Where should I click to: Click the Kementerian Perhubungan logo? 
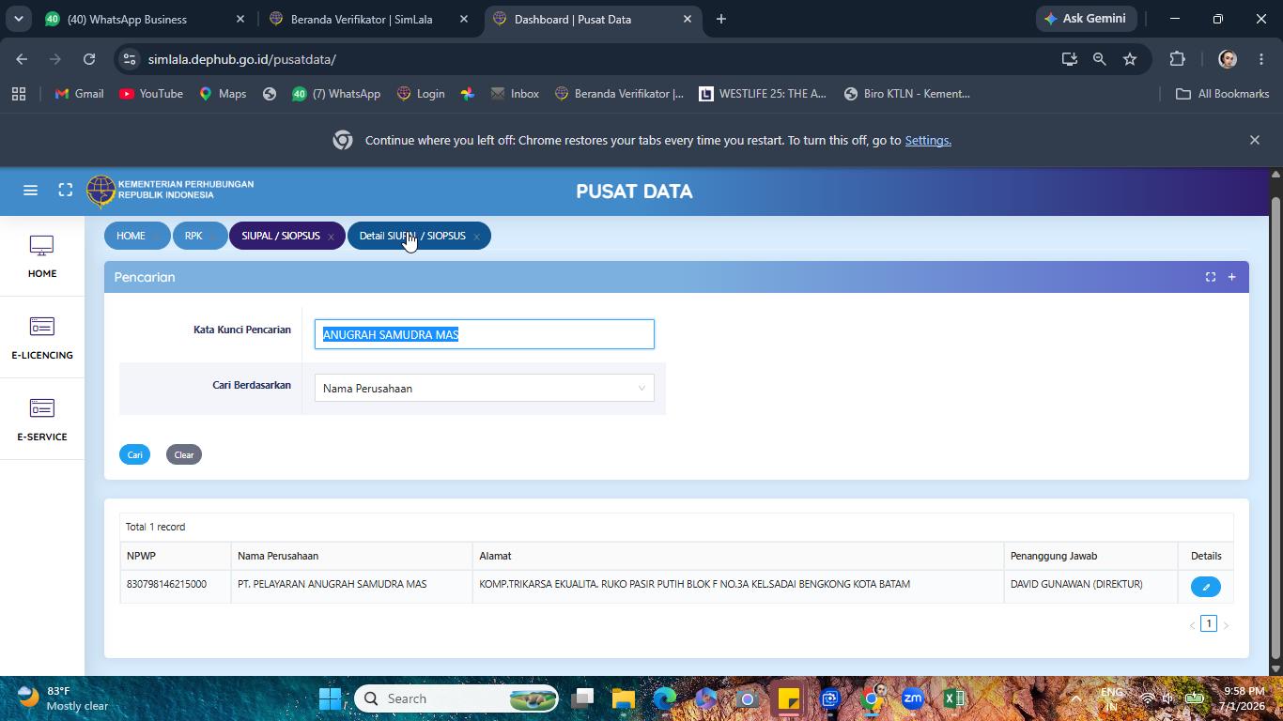(171, 190)
